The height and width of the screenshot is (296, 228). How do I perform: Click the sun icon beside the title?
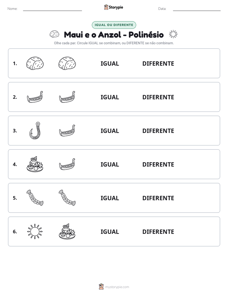(173, 34)
